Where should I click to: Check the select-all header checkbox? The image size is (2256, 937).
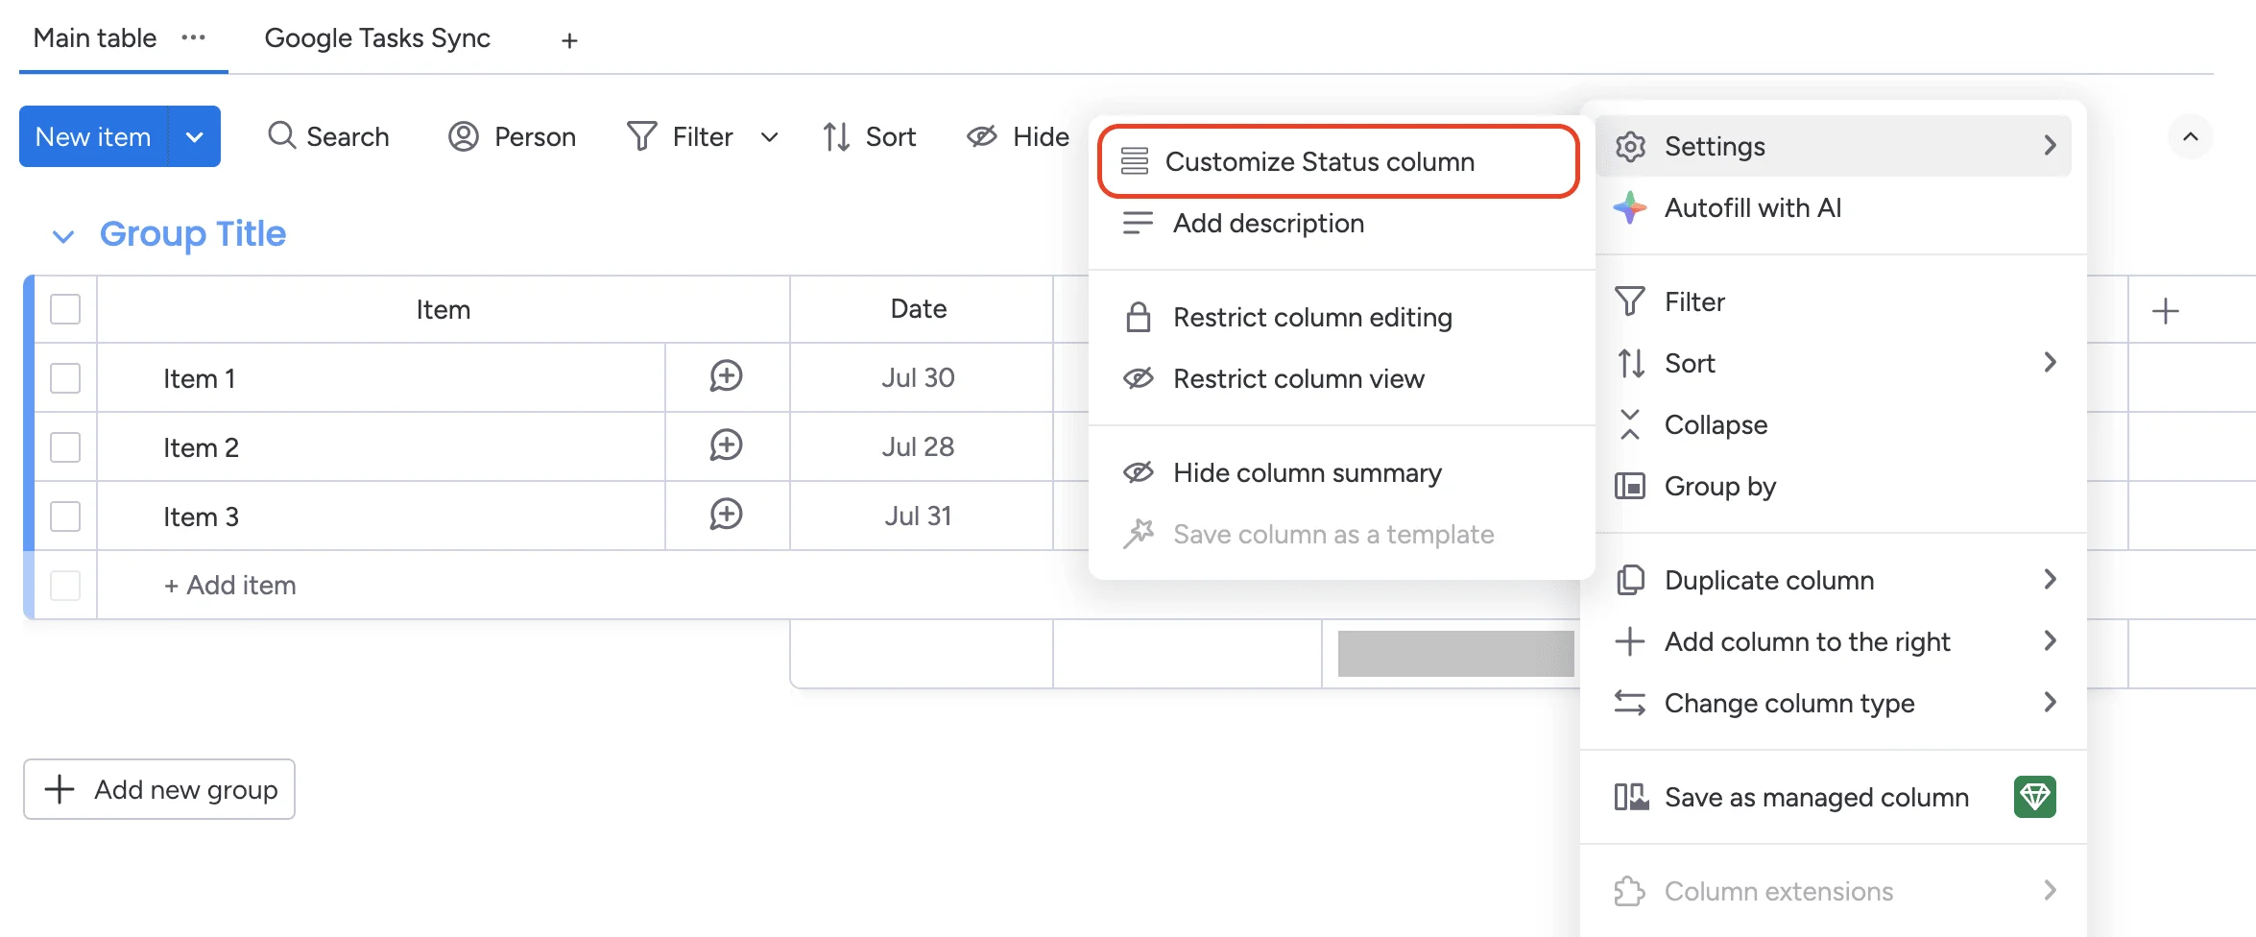coord(65,309)
